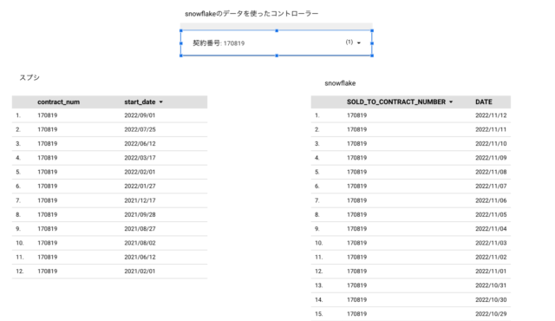Viewport: 555px width, 321px height.
Task: Select DATE cell 2022/11/08
Action: tap(491, 172)
